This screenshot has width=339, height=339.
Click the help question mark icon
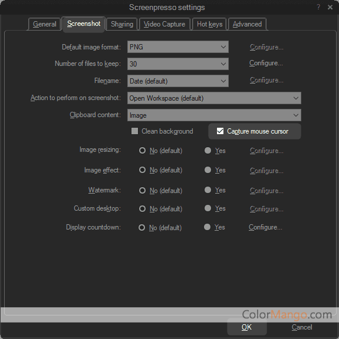[318, 7]
